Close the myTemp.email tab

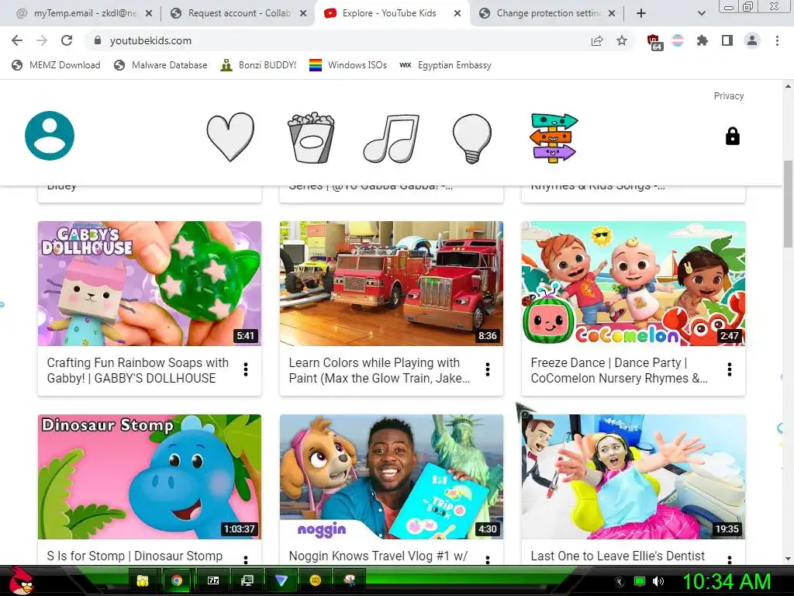click(x=149, y=13)
